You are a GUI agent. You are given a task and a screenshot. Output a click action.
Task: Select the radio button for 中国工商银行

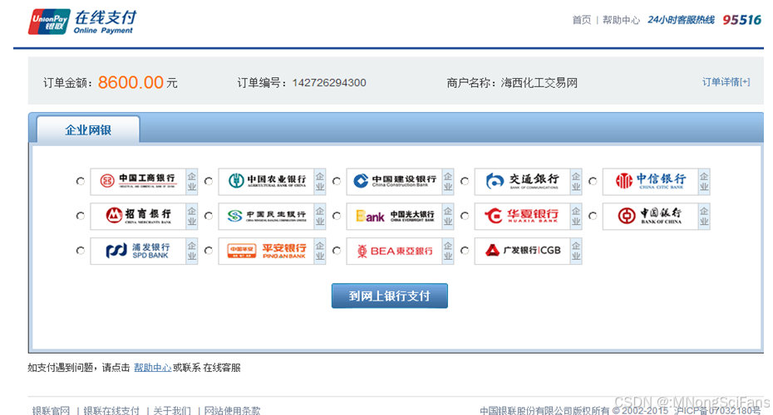(x=81, y=181)
